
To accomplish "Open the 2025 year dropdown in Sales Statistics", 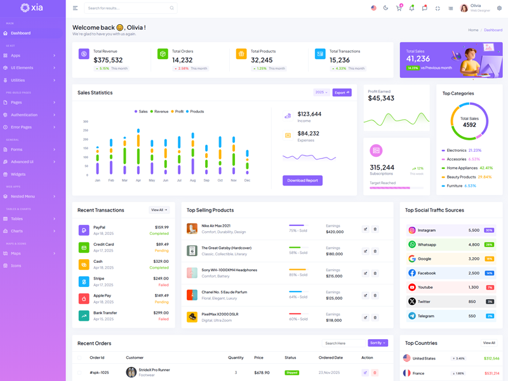I will (x=321, y=93).
